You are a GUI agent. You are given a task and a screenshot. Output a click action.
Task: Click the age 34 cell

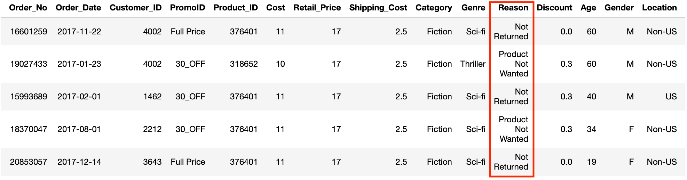591,129
